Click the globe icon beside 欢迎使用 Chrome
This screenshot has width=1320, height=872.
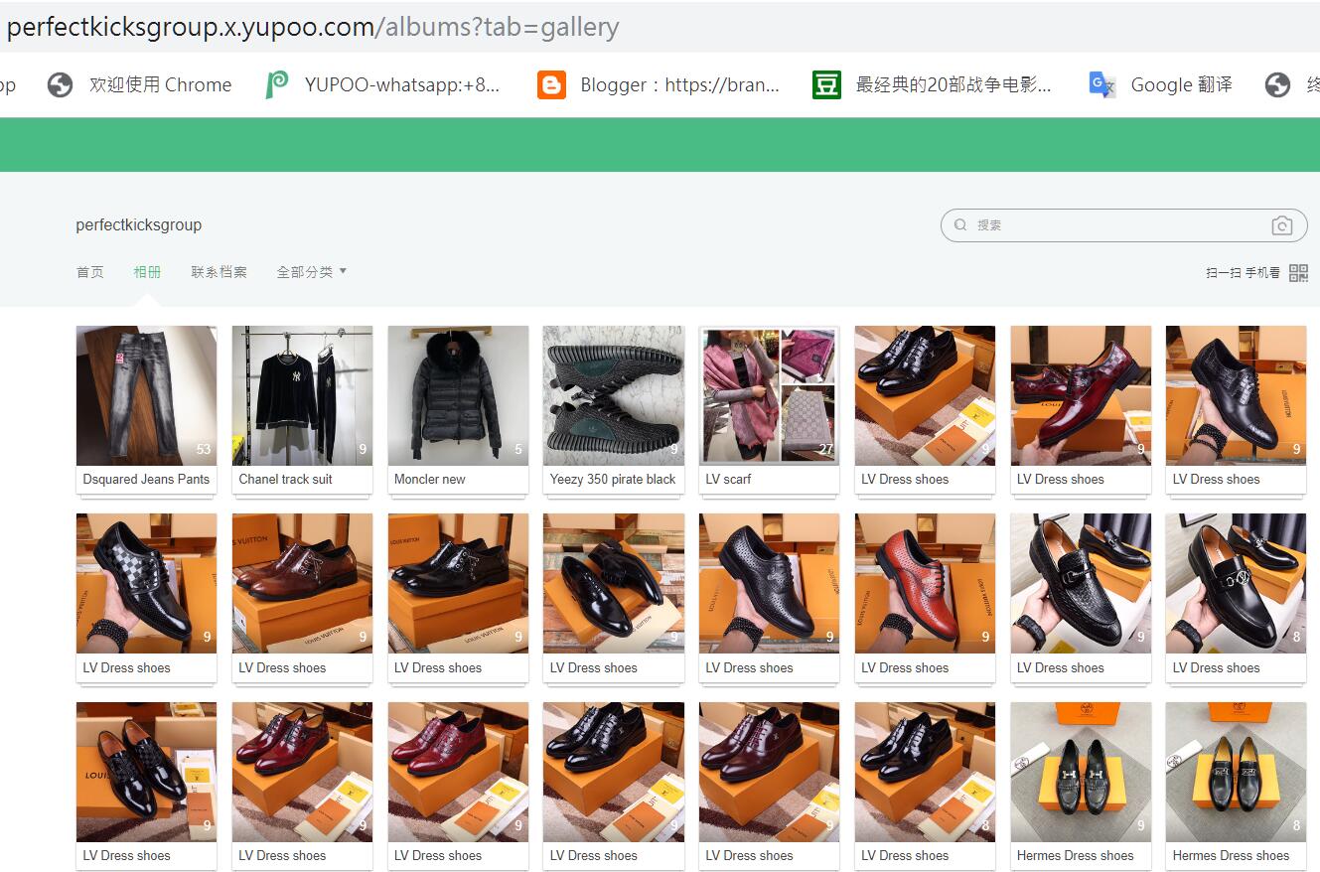click(61, 84)
